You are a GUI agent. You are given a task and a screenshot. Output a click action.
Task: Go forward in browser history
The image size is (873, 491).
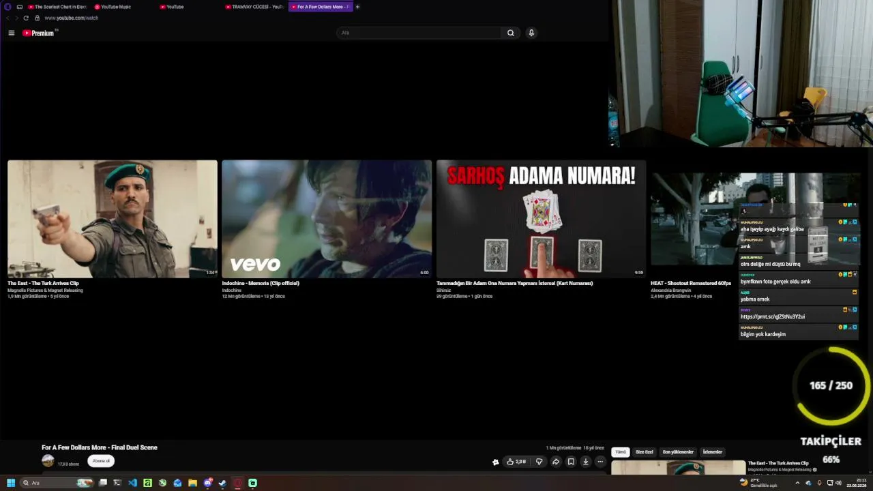click(x=16, y=18)
